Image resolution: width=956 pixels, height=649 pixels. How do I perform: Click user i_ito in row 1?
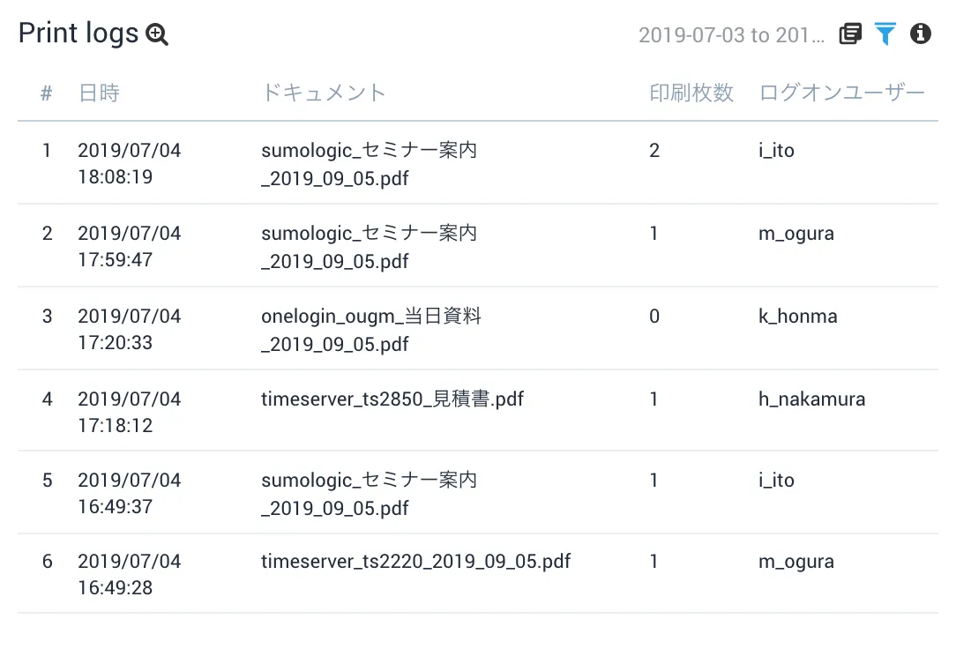pos(776,151)
